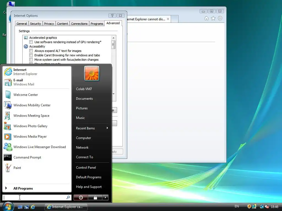
Task: Switch to the Connections tab
Action: pyautogui.click(x=79, y=24)
